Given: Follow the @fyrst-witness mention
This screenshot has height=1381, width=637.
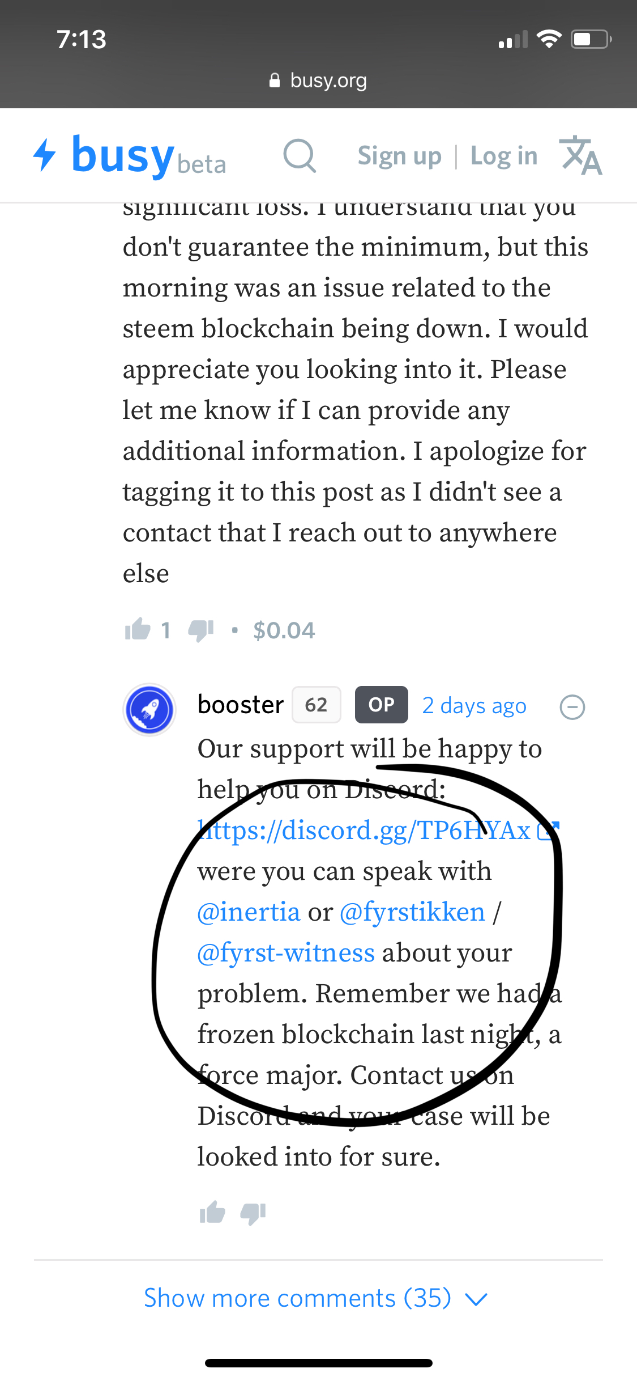Looking at the screenshot, I should pyautogui.click(x=286, y=952).
